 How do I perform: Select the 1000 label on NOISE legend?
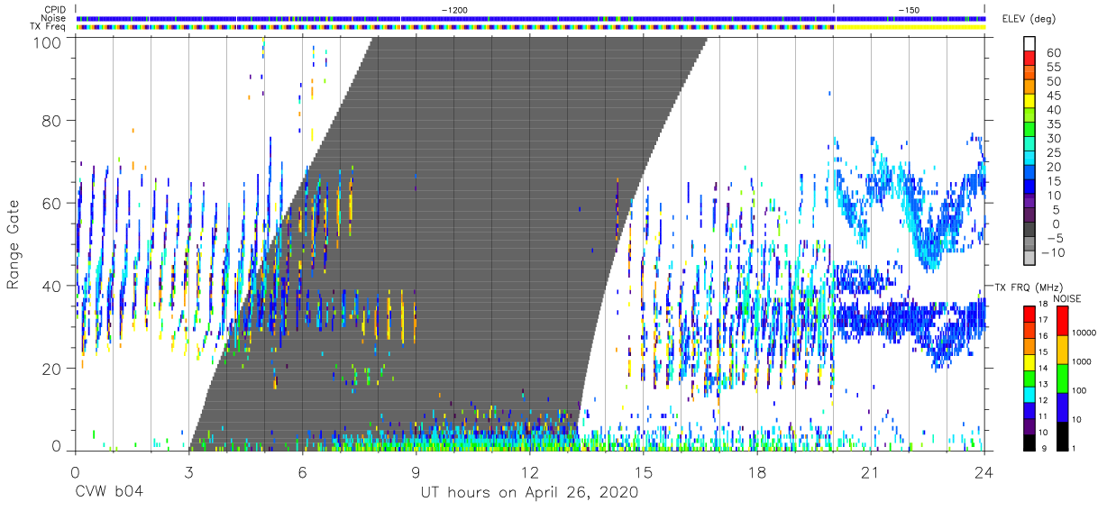pos(1080,362)
